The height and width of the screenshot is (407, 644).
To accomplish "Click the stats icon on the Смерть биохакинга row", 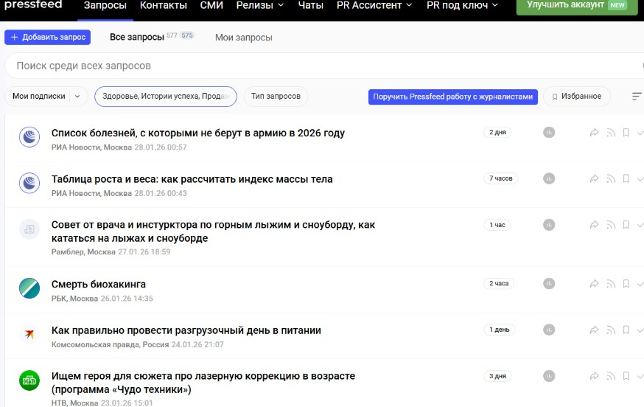I will coord(548,284).
